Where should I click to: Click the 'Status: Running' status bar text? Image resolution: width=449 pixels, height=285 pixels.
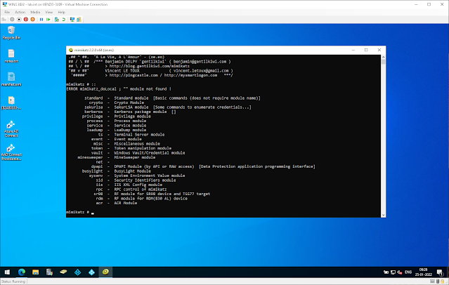pos(13,281)
